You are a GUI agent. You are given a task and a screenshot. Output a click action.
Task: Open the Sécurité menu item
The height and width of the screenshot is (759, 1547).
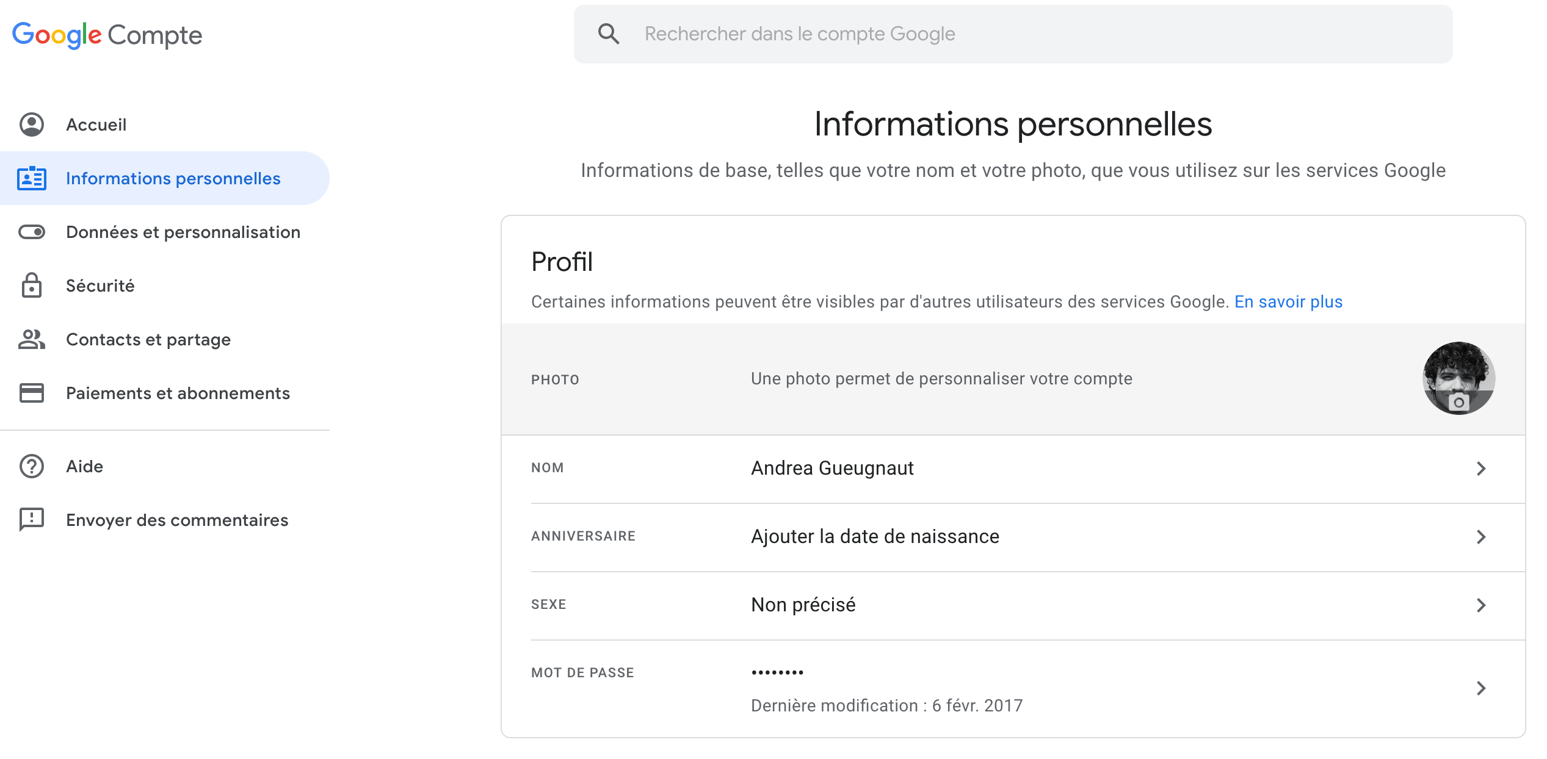(x=100, y=286)
